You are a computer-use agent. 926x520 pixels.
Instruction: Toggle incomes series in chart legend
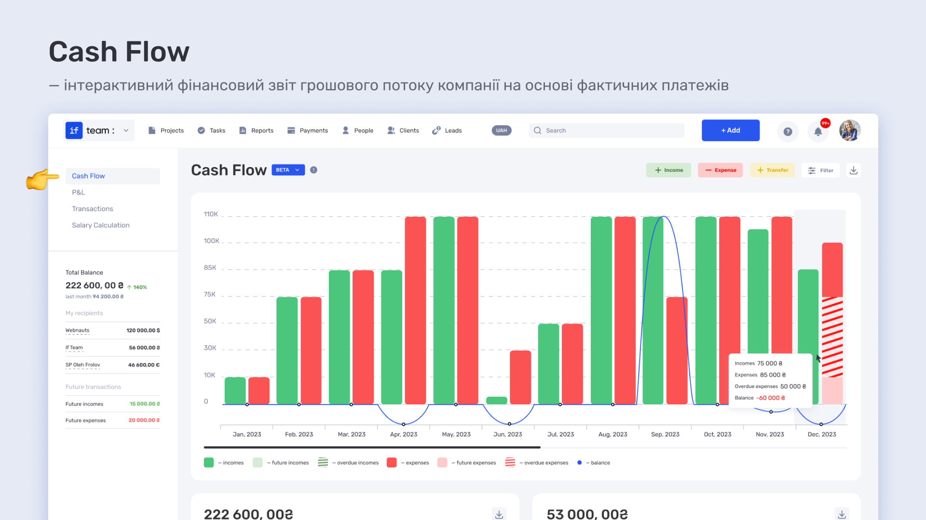coord(224,463)
